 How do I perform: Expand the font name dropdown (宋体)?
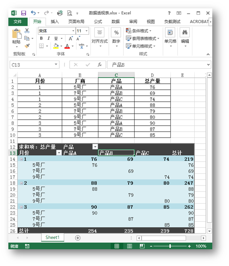[73, 31]
